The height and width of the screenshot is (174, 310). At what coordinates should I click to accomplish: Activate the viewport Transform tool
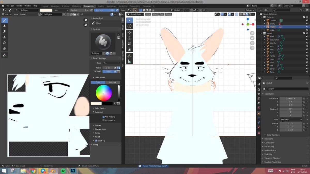(130, 49)
